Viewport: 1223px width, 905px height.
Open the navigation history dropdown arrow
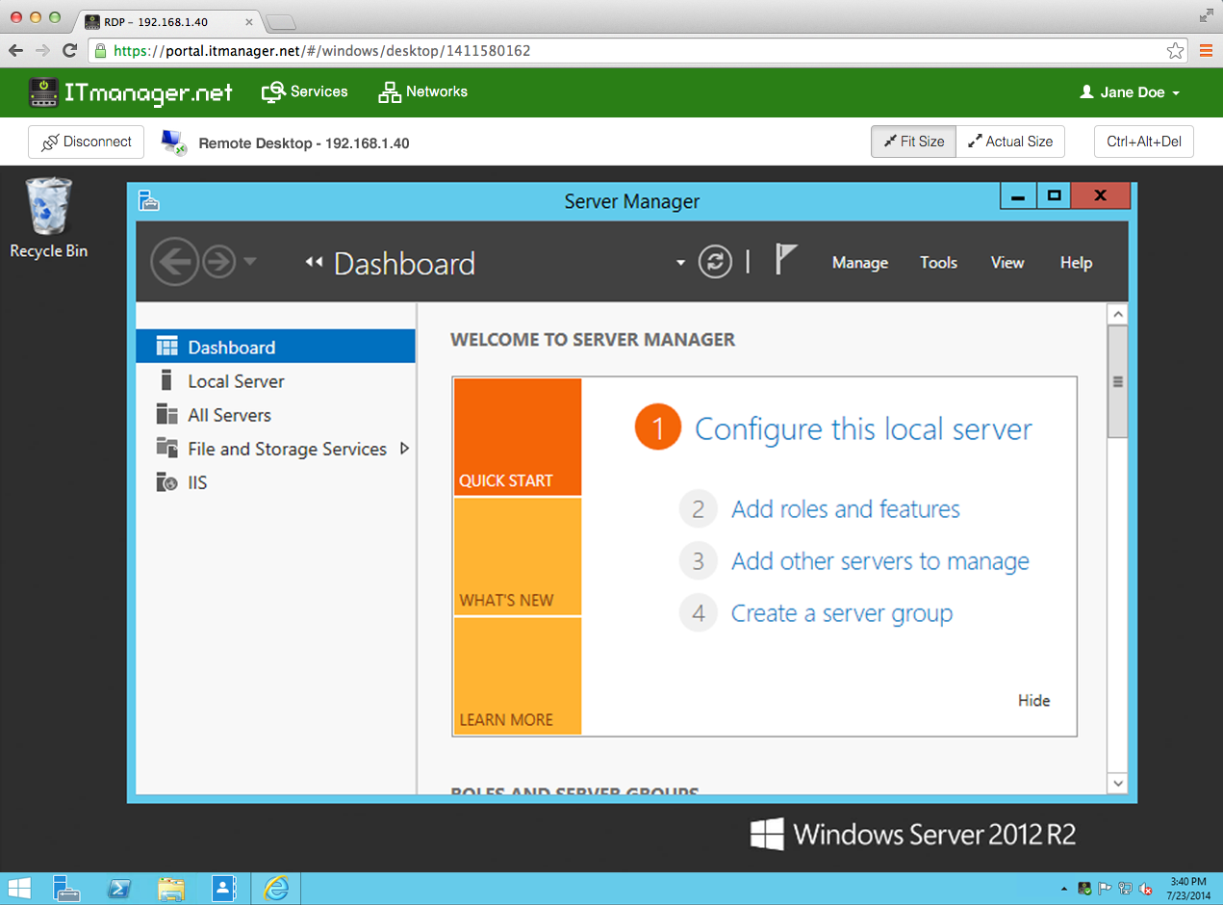click(249, 262)
